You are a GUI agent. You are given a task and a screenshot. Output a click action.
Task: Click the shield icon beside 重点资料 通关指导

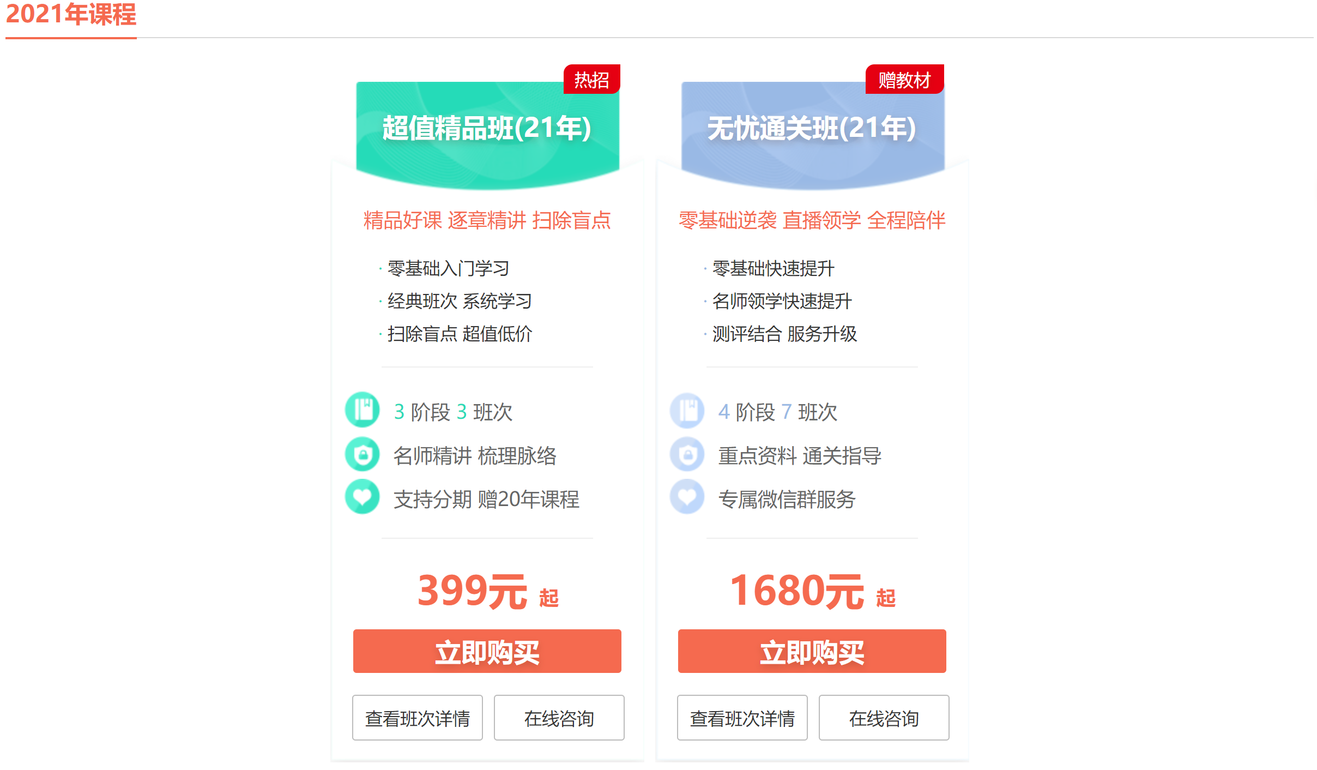687,454
